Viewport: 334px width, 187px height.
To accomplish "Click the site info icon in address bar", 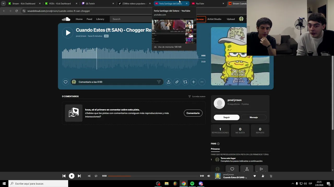I will 24,11.
